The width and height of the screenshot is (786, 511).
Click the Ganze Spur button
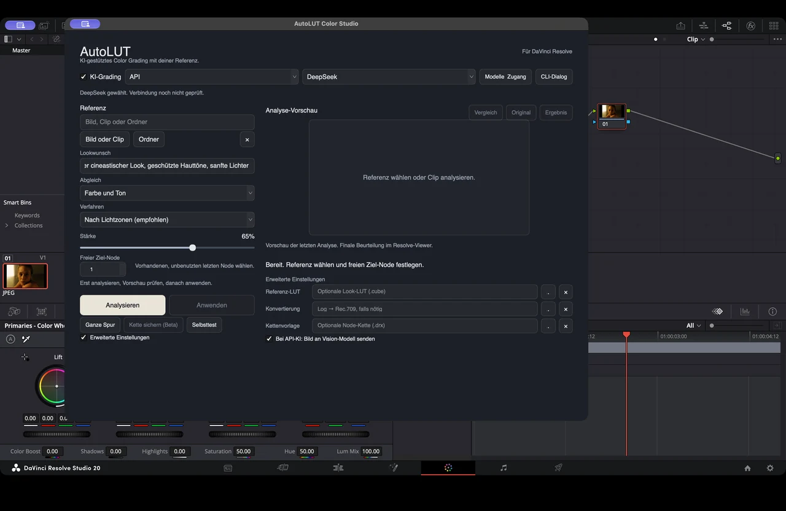click(x=100, y=325)
